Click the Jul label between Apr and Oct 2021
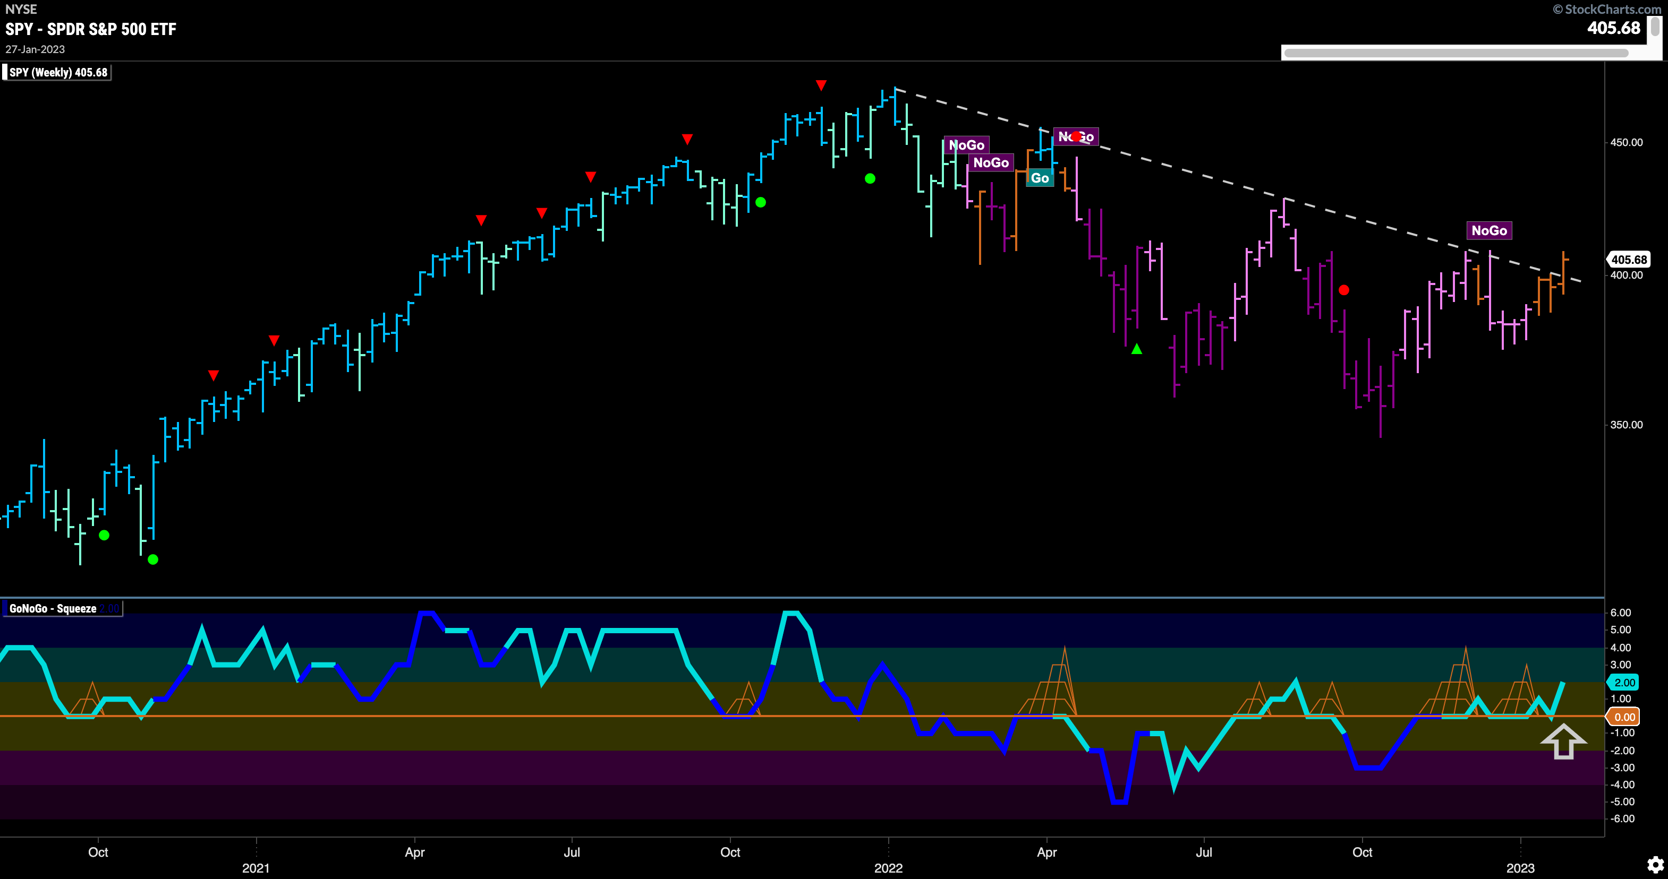1668x879 pixels. pos(572,852)
